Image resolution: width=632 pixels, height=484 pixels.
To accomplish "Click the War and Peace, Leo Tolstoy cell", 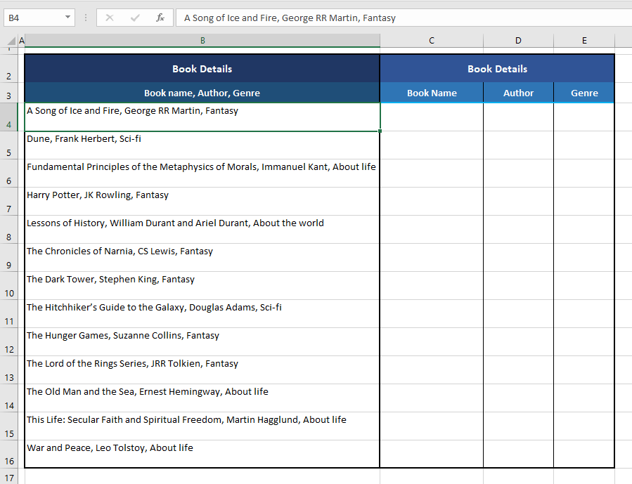I will (x=202, y=453).
